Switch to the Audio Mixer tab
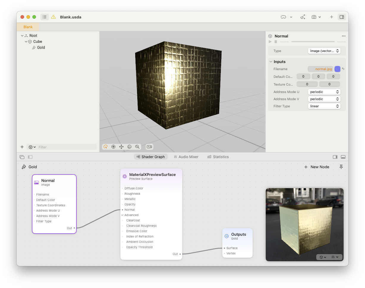The image size is (365, 288). (186, 157)
